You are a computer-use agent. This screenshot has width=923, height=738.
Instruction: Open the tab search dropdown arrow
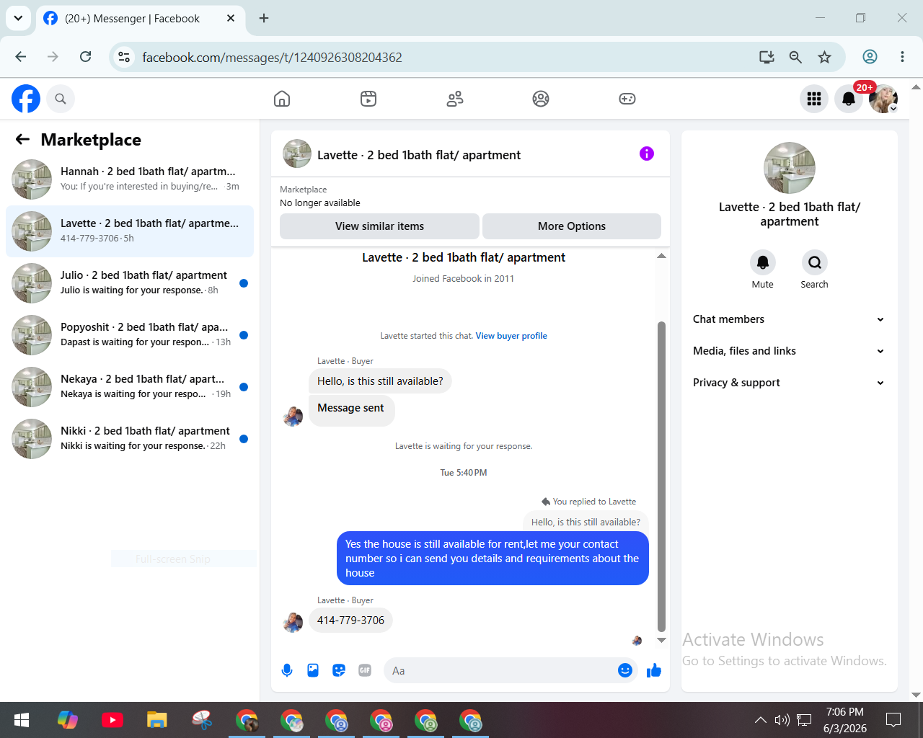(x=18, y=18)
